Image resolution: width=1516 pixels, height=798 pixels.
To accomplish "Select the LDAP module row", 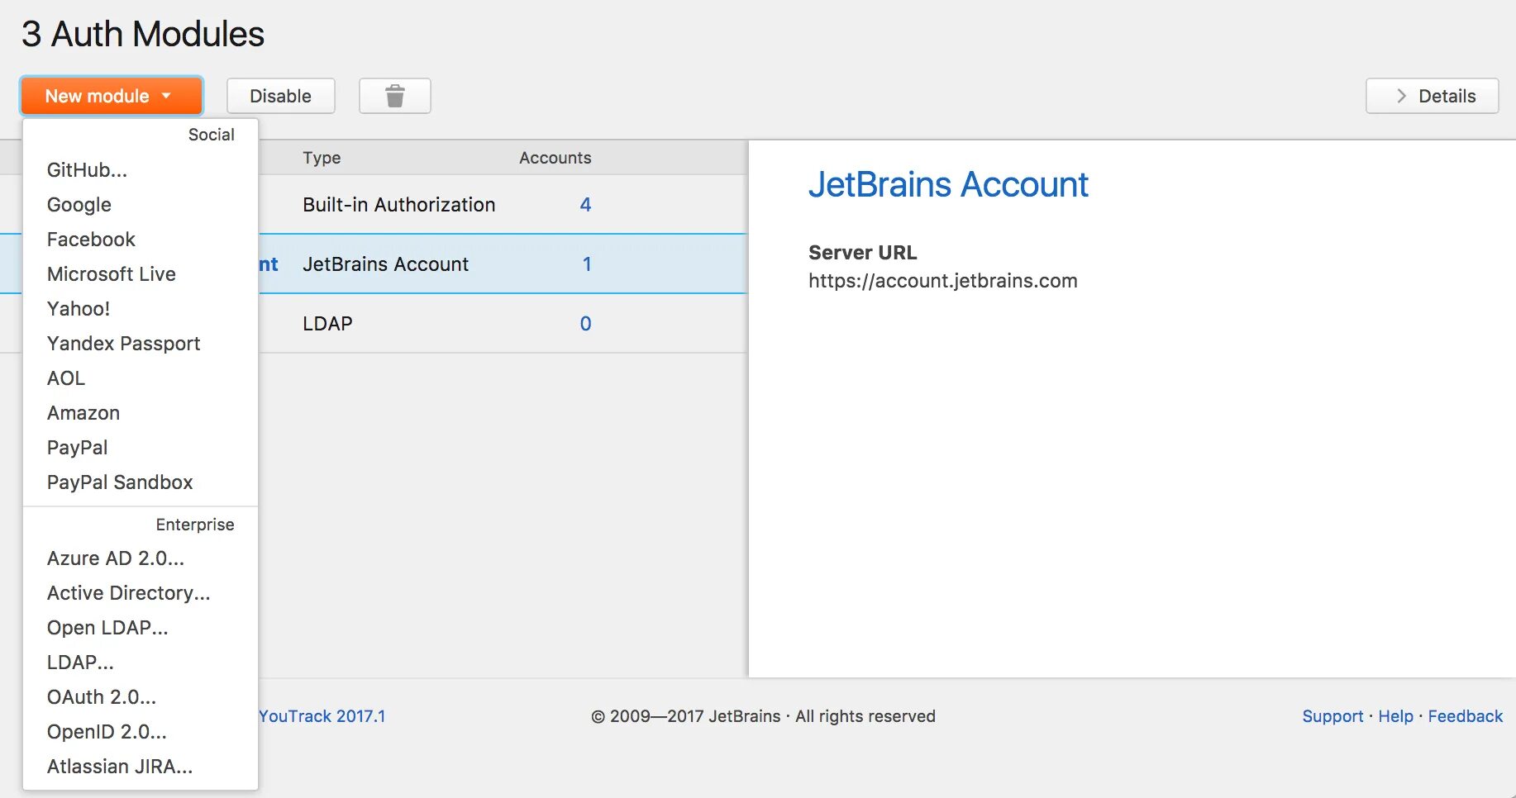I will click(x=327, y=324).
